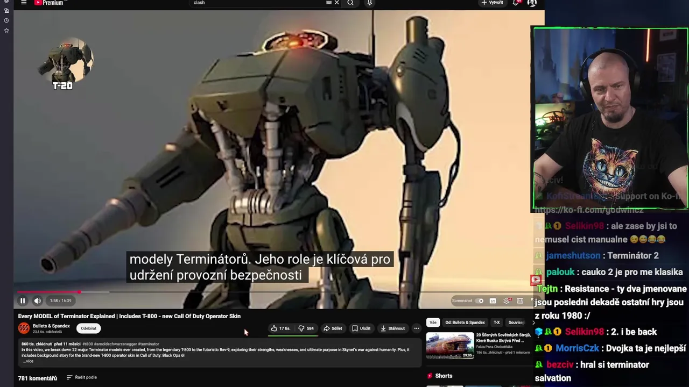Image resolution: width=689 pixels, height=387 pixels.
Task: Click the ko-fi.com/godwincz link in stream overlay
Action: (589, 210)
